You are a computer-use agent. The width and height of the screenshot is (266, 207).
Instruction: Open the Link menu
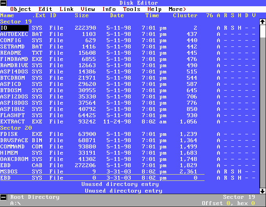click(x=66, y=9)
